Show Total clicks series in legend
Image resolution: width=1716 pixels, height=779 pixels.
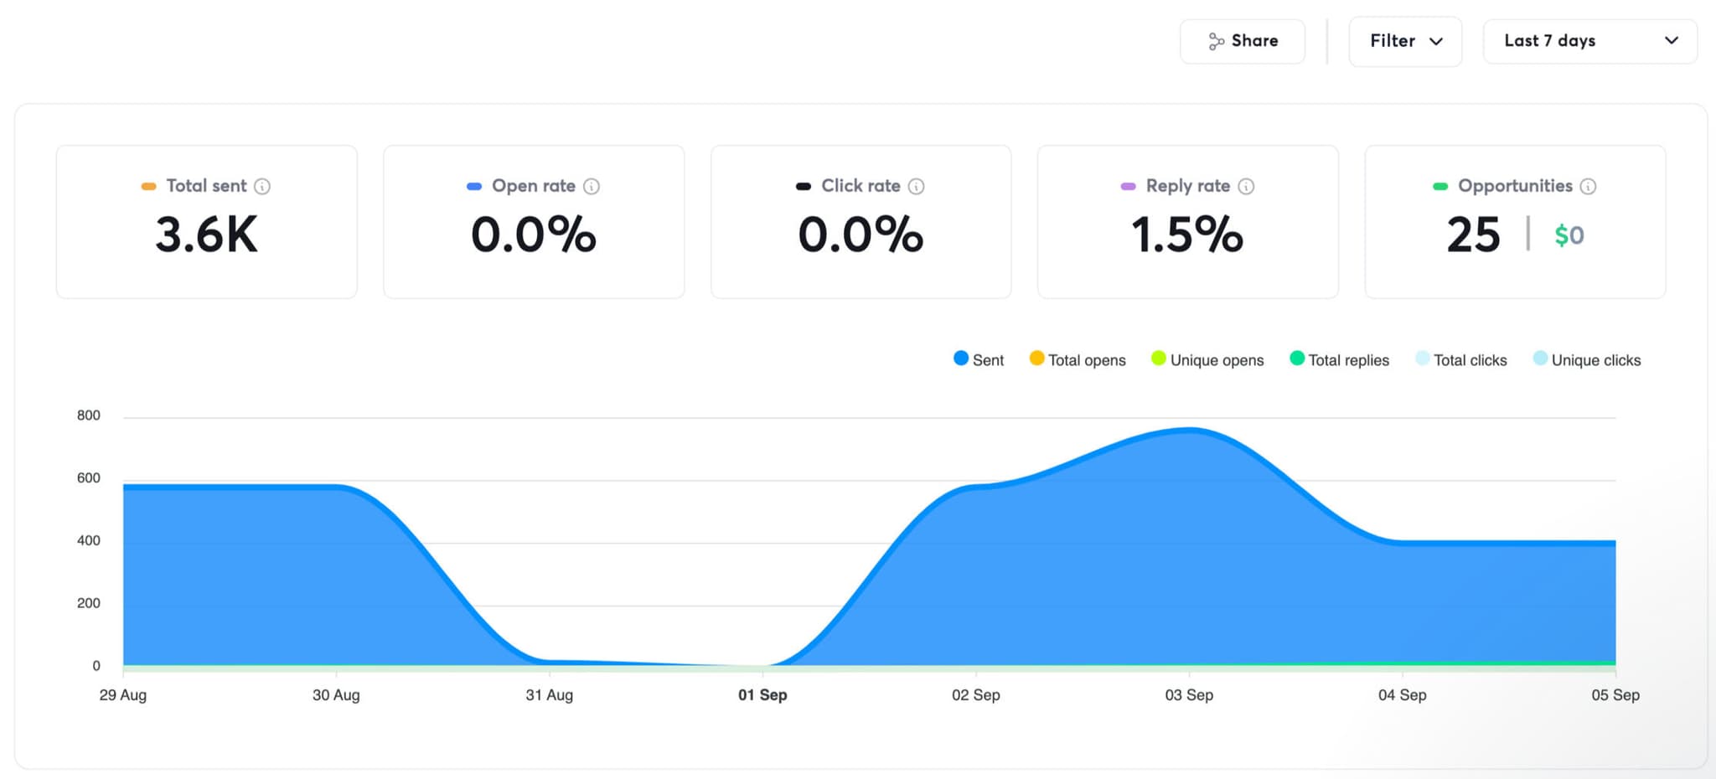coord(1461,359)
